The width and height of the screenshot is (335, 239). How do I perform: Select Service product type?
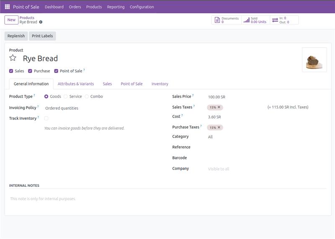[x=66, y=96]
